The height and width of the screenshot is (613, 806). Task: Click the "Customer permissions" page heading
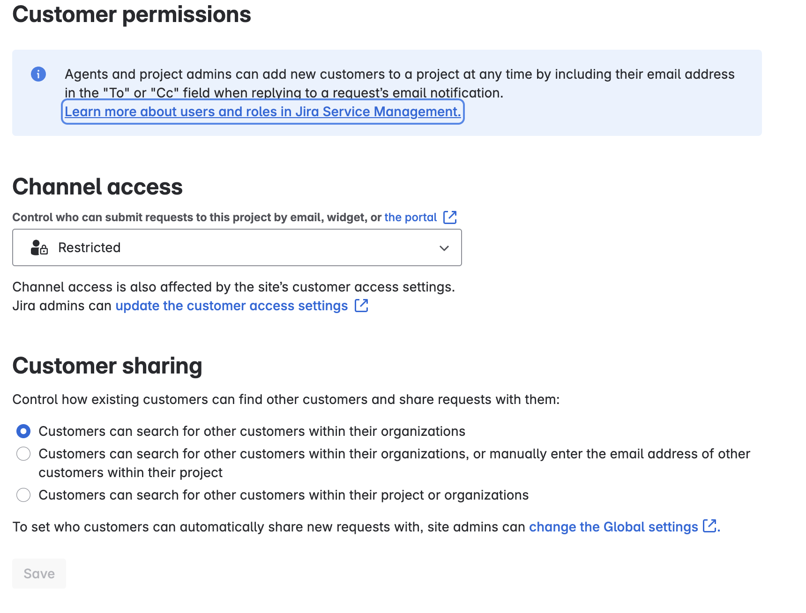point(132,15)
